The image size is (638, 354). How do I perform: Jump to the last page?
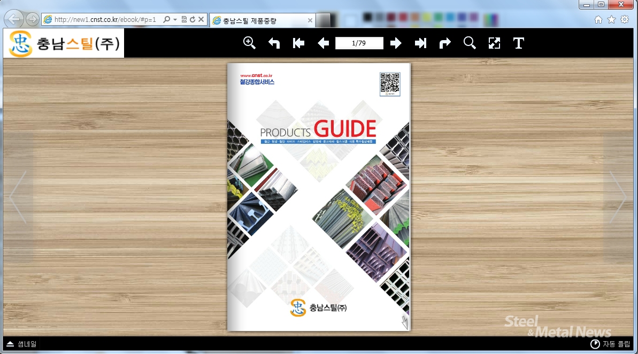tap(421, 43)
